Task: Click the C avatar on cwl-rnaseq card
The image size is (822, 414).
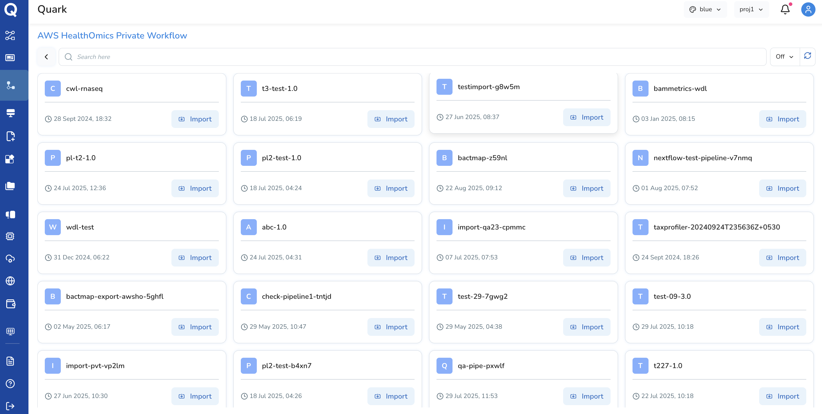Action: [x=53, y=88]
